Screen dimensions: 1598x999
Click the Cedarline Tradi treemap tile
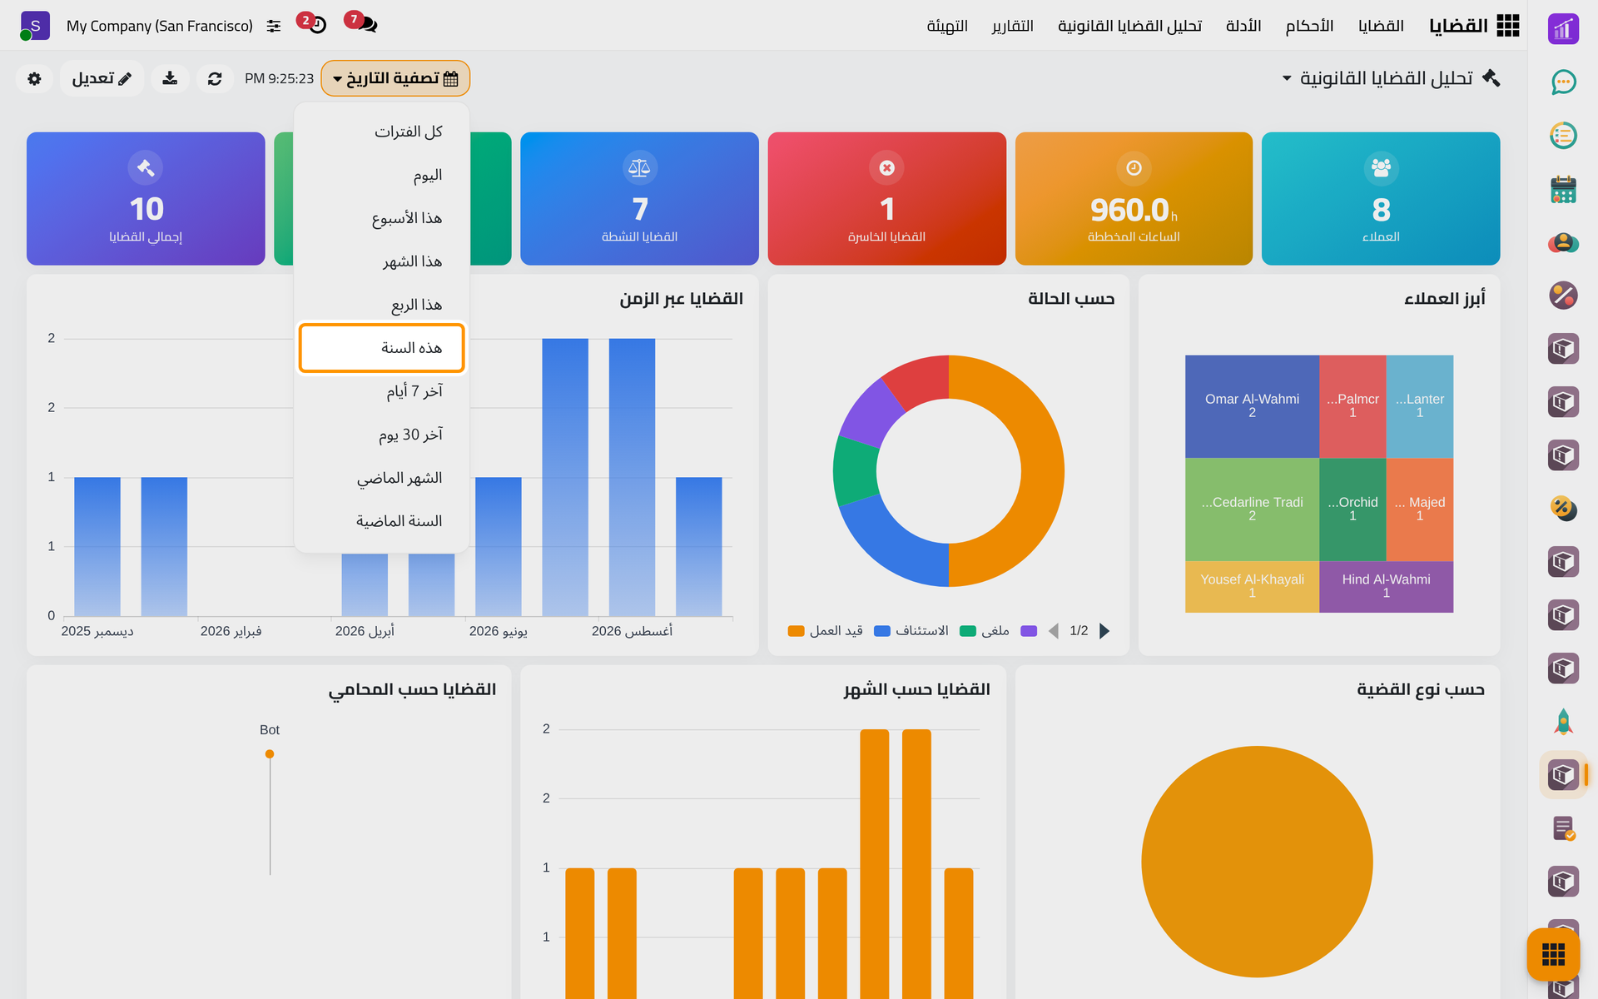tap(1252, 509)
